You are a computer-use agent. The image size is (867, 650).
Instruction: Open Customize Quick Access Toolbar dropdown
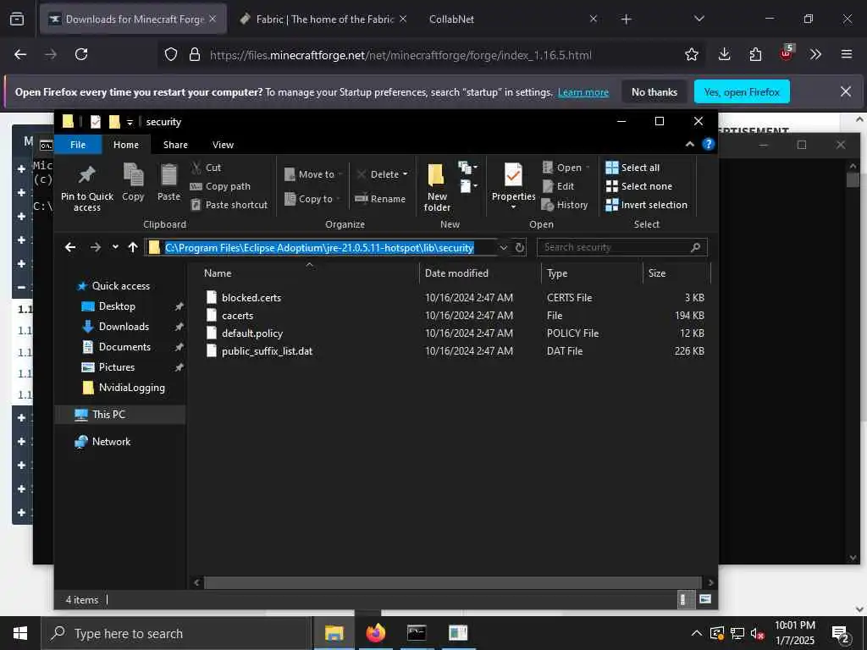coord(130,122)
